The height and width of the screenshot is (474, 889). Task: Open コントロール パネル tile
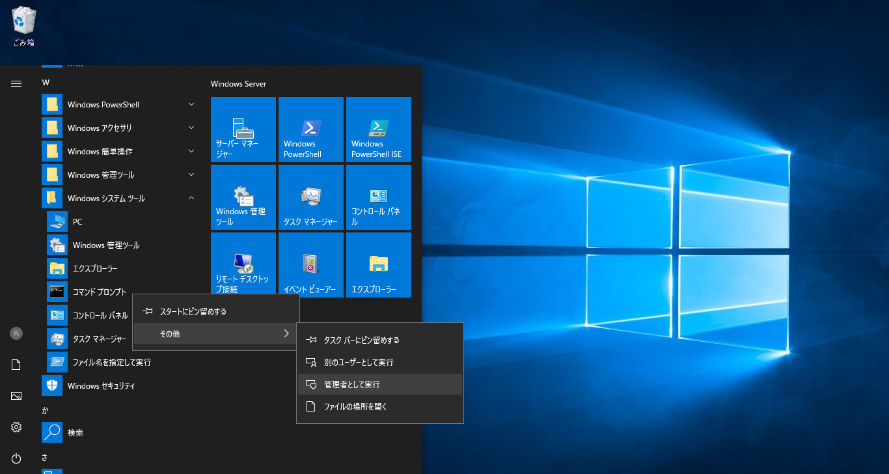tap(379, 197)
